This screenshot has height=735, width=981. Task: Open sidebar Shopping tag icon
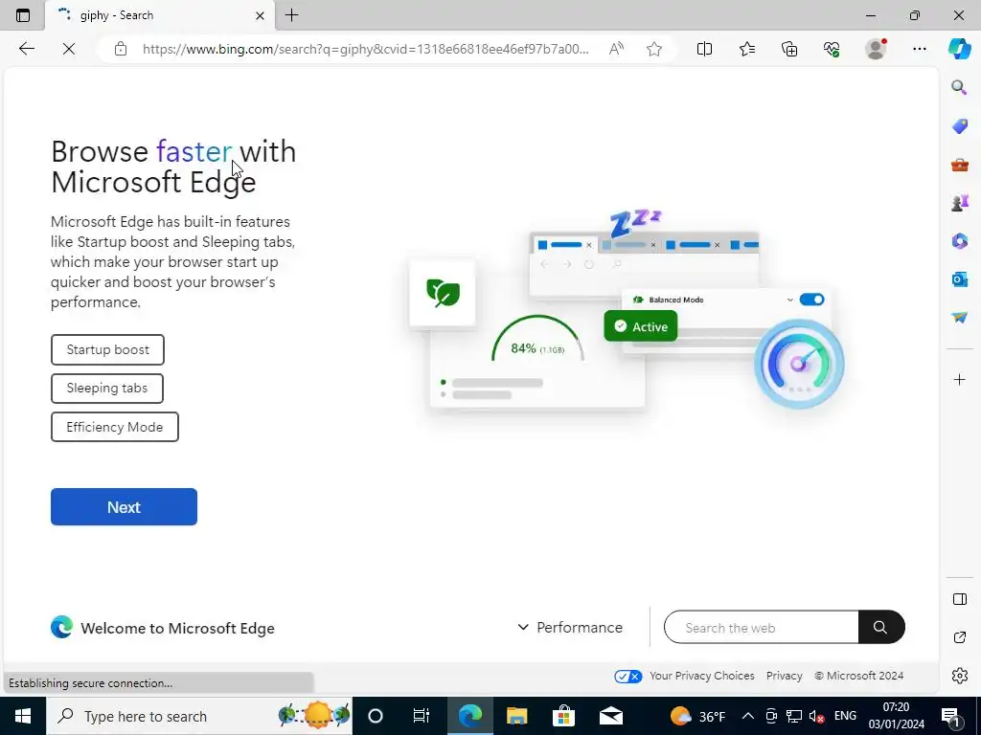pos(959,125)
